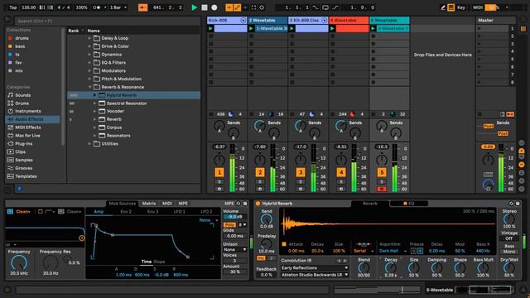This screenshot has height=298, width=530.
Task: Expand the Dynamics folder
Action: (89, 55)
